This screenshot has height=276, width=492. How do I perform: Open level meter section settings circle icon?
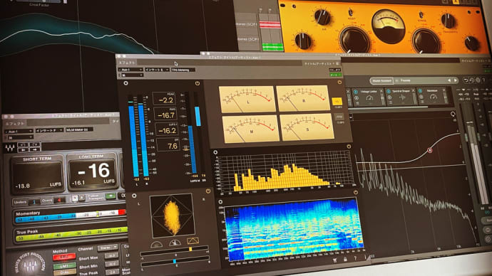click(x=125, y=83)
